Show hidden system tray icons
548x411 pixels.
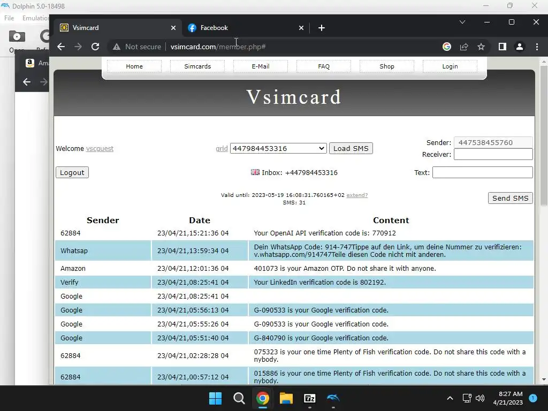point(450,398)
